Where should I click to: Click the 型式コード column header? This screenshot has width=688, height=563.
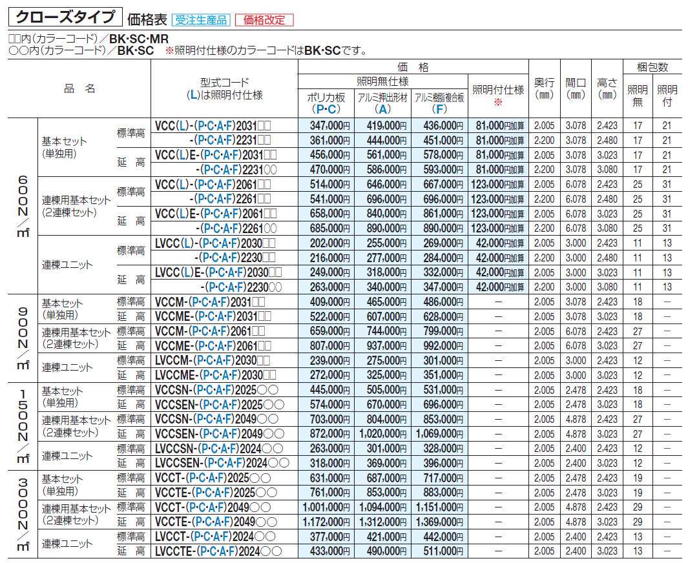224,88
